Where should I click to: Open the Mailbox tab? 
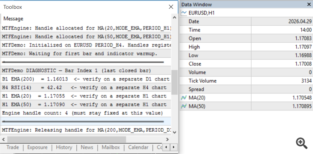[111, 147]
